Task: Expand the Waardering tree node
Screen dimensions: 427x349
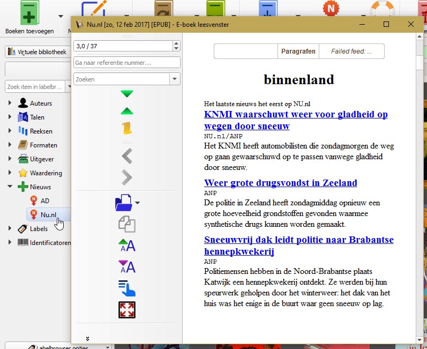Action: [x=10, y=172]
